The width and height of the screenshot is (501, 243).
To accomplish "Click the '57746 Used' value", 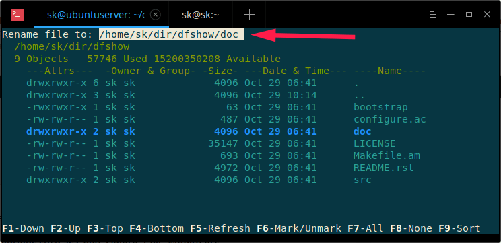I will 117,59.
